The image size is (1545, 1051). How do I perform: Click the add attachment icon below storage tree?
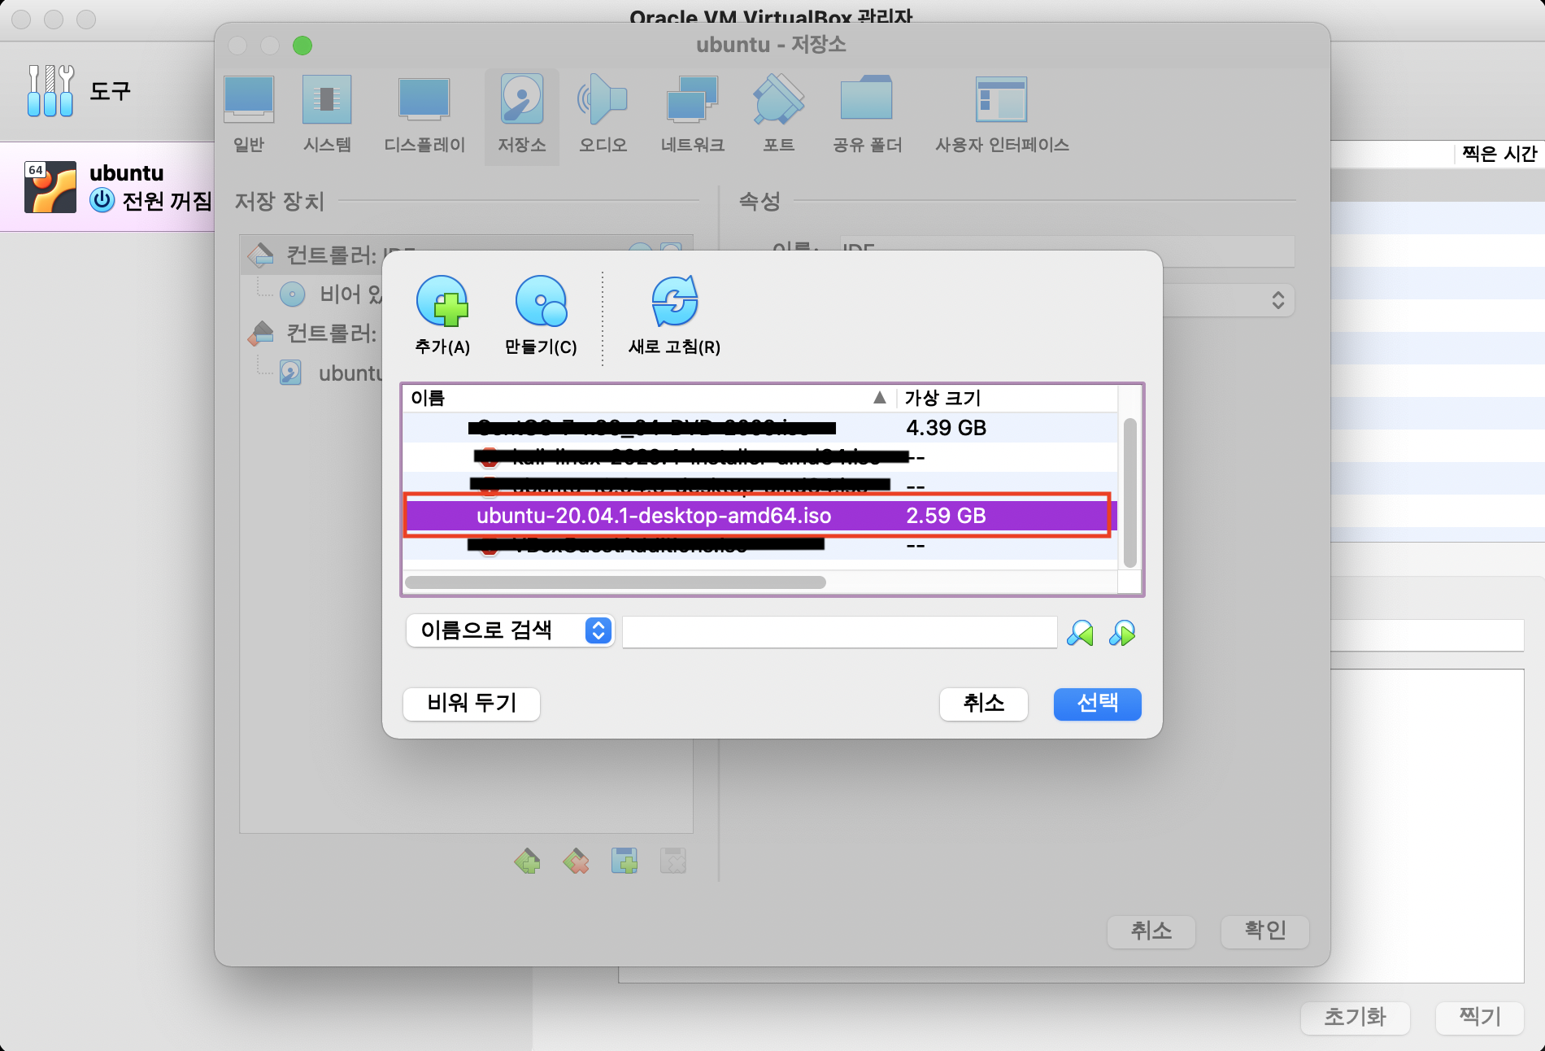(625, 861)
